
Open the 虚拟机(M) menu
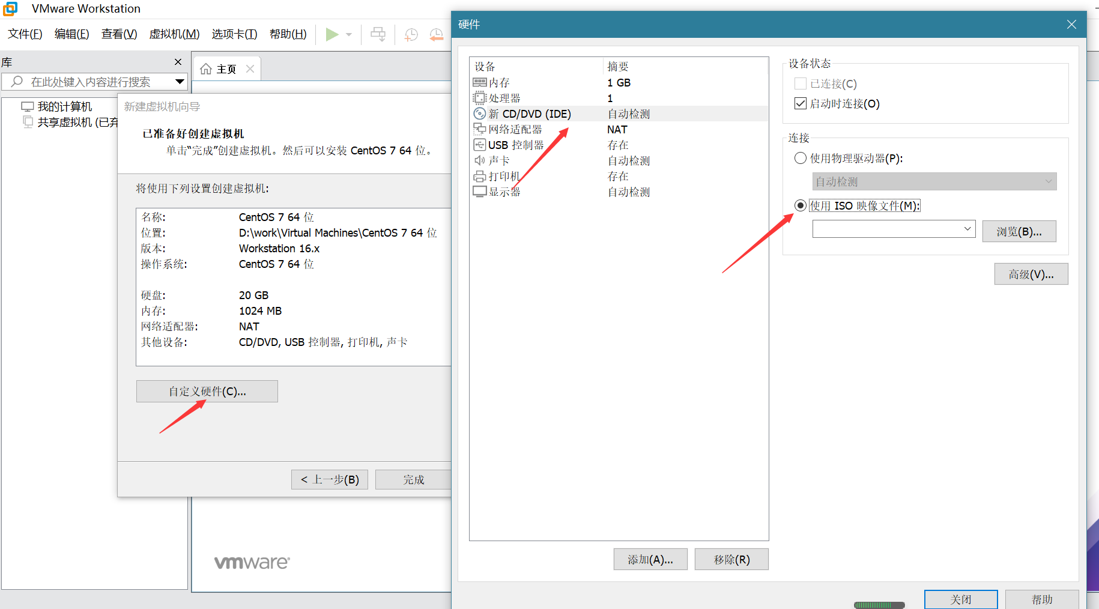[175, 34]
